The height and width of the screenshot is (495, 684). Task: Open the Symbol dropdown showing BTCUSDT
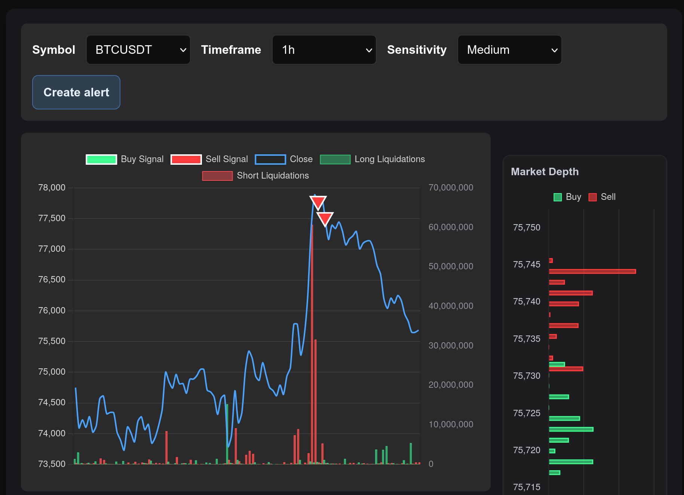(138, 49)
